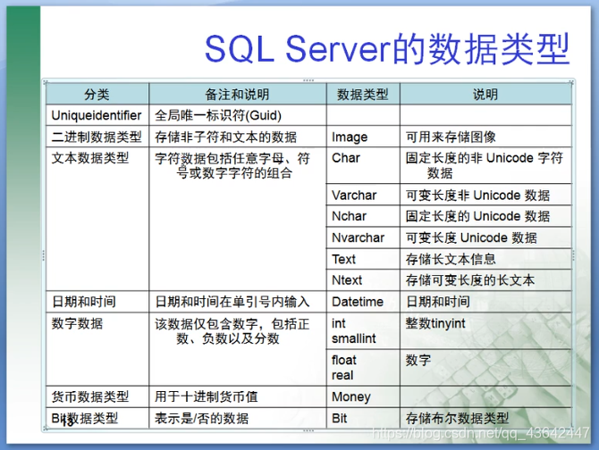Select the "float real" data type cell
The width and height of the screenshot is (599, 450).
pyautogui.click(x=363, y=367)
